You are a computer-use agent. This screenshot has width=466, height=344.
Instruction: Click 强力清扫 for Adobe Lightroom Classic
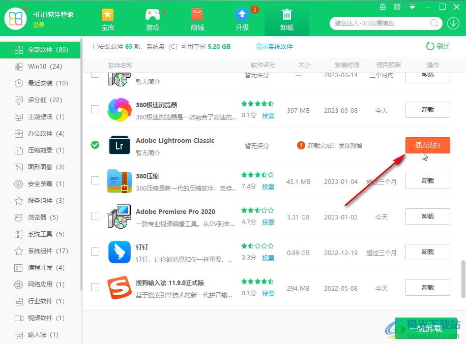tap(428, 145)
